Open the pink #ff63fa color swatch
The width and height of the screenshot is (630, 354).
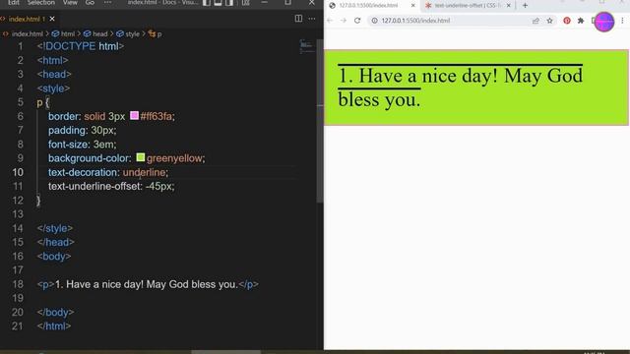click(134, 116)
